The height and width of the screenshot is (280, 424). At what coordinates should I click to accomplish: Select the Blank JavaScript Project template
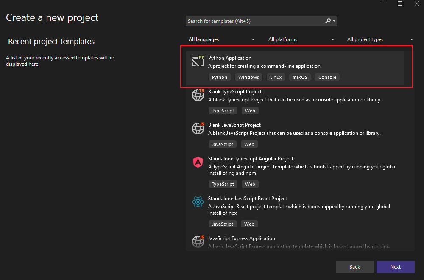coord(295,135)
